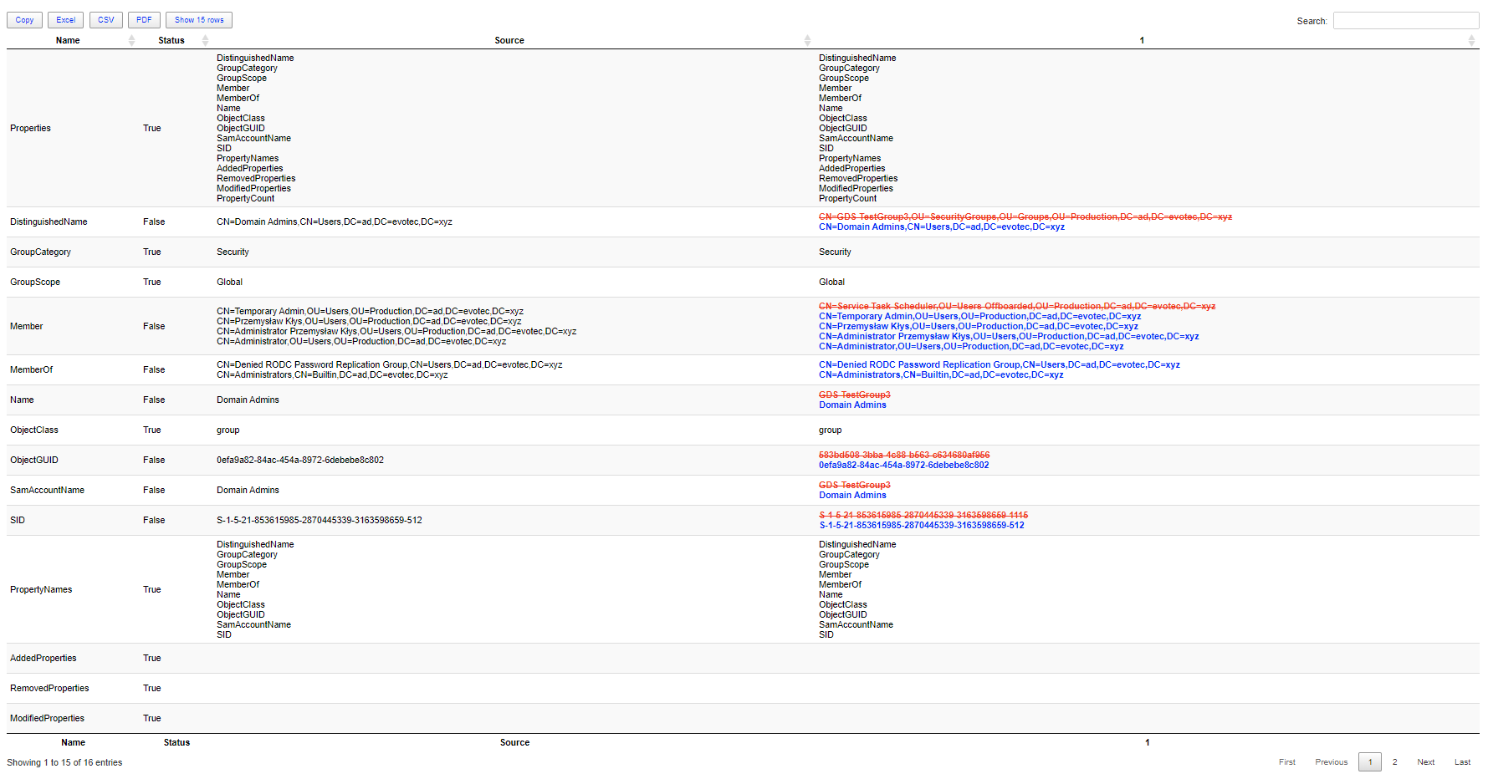Jump to the Last page
The image size is (1488, 779).
point(1462,762)
